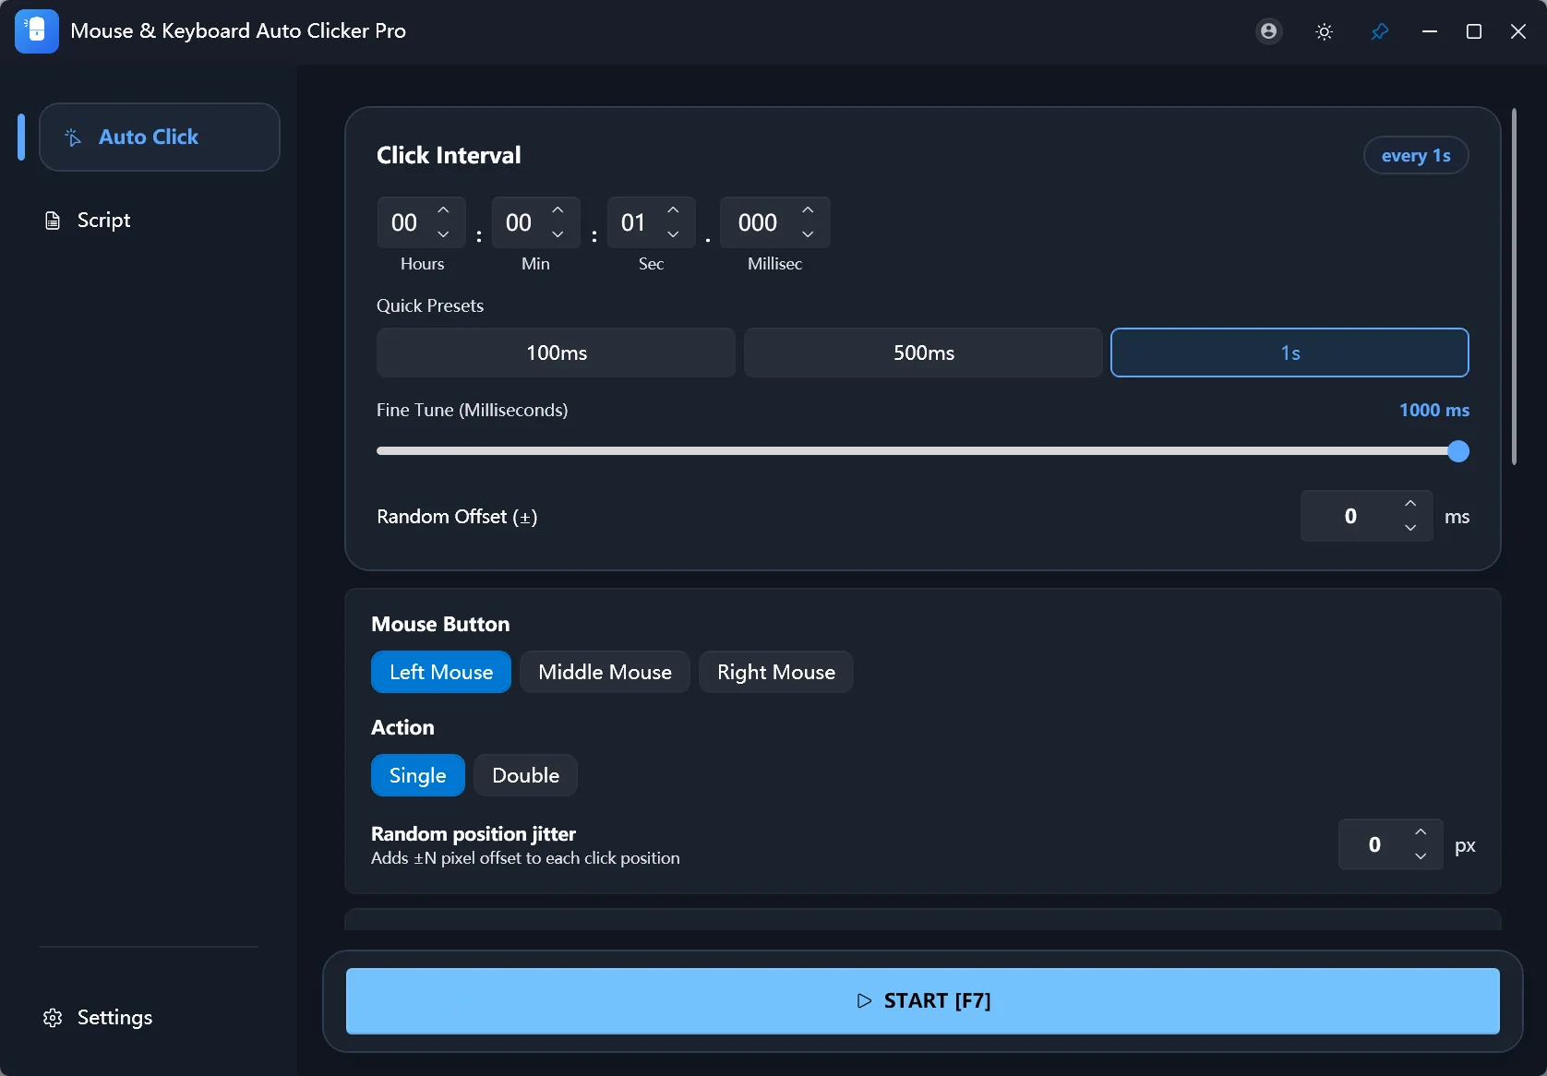Open the user account profile icon
Screen dimensions: 1547x1076
click(1269, 31)
